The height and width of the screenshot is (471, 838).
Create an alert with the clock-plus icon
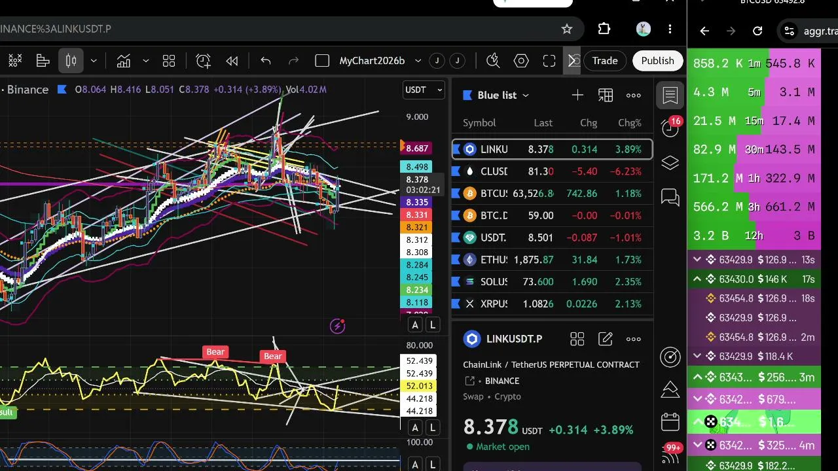(204, 61)
